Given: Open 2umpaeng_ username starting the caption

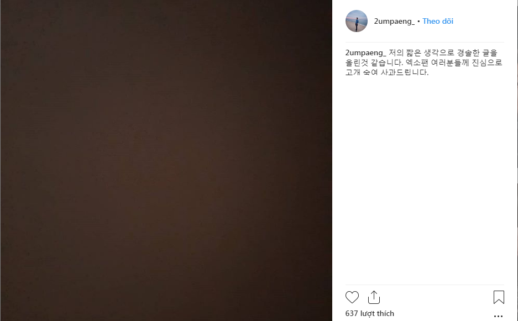Looking at the screenshot, I should 365,53.
